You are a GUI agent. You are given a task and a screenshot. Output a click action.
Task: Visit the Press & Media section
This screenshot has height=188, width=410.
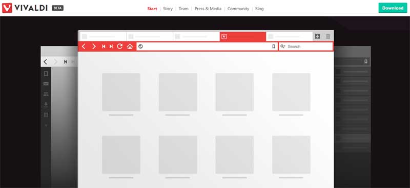208,9
